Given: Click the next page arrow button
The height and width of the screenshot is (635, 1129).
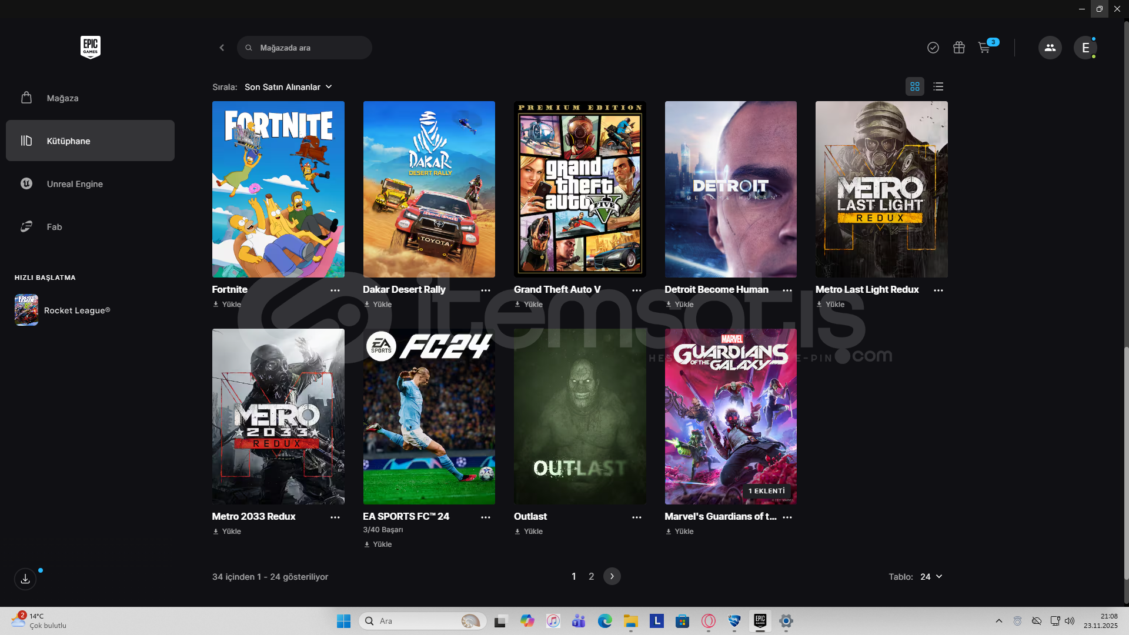Looking at the screenshot, I should (x=612, y=577).
